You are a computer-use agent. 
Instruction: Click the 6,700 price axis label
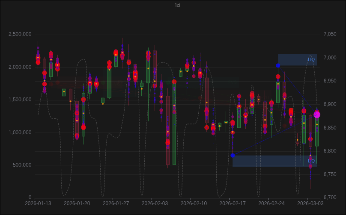click(x=330, y=197)
